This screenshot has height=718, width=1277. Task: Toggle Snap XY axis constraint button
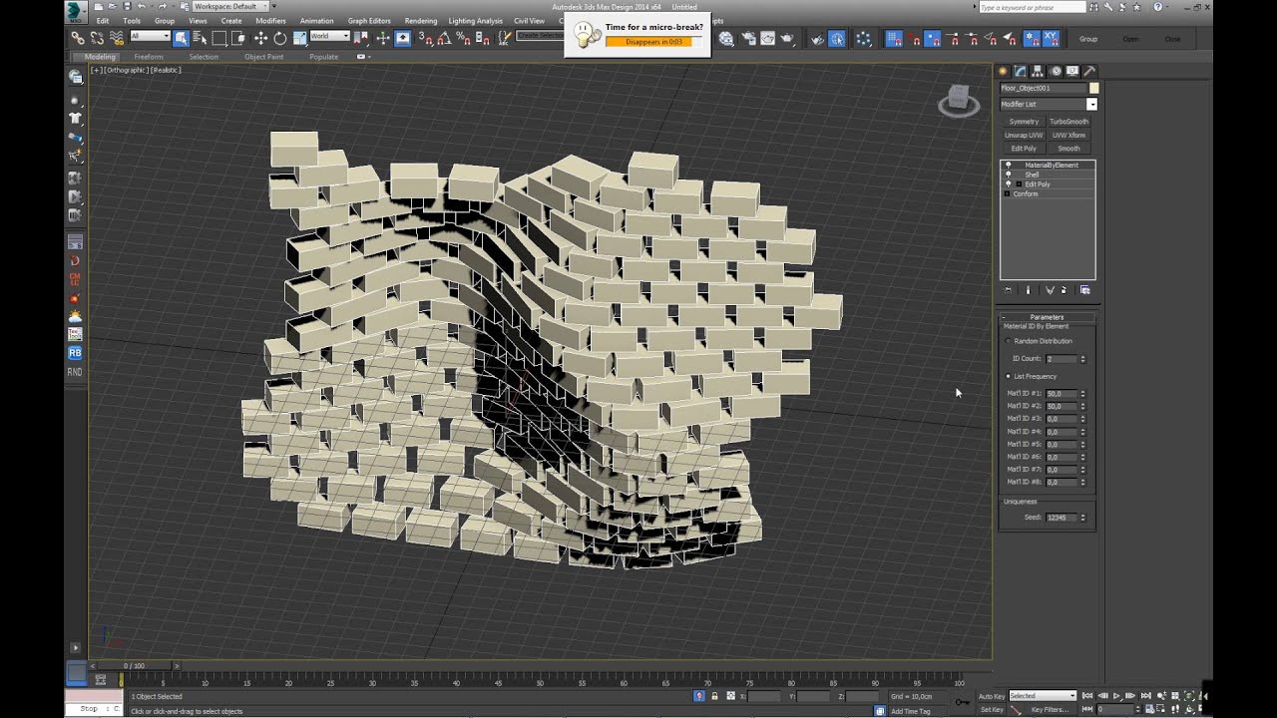1051,39
